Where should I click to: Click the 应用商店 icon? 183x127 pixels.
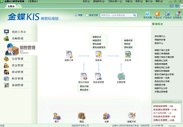coord(177,14)
